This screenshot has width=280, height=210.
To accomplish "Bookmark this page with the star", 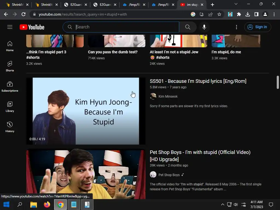I will pyautogui.click(x=219, y=14).
